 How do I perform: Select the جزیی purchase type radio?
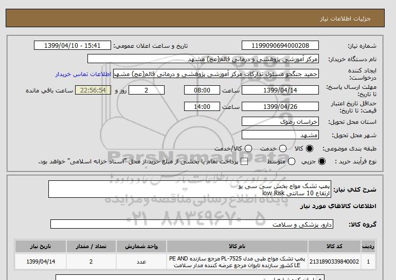[x=322, y=161]
